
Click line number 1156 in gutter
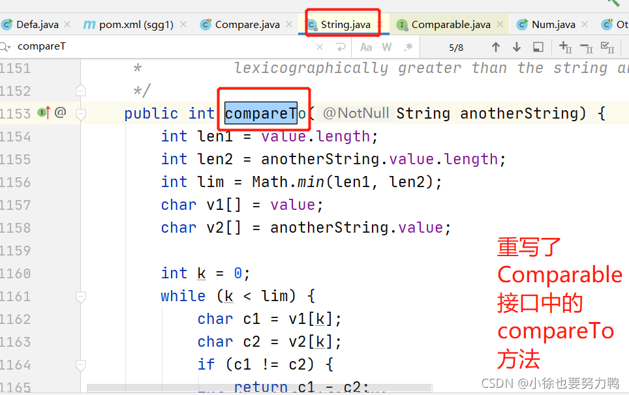[x=15, y=183]
